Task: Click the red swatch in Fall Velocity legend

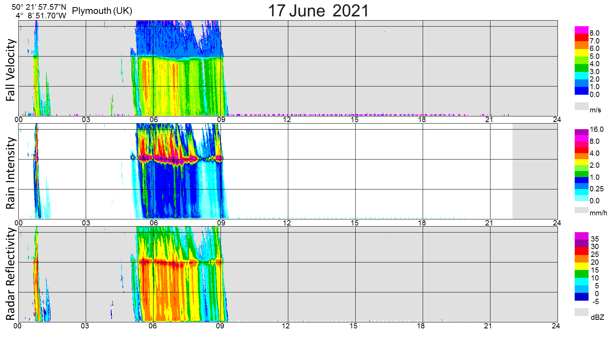Action: (x=581, y=37)
